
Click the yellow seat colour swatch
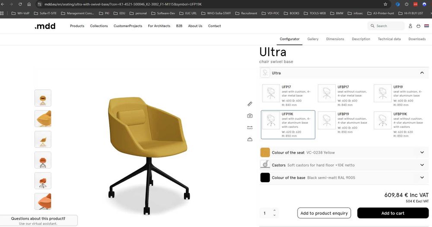(x=265, y=152)
